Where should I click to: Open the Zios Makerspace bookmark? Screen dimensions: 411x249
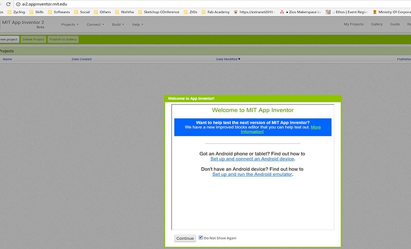click(x=301, y=12)
